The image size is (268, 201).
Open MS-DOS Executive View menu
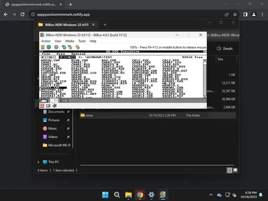point(61,54)
